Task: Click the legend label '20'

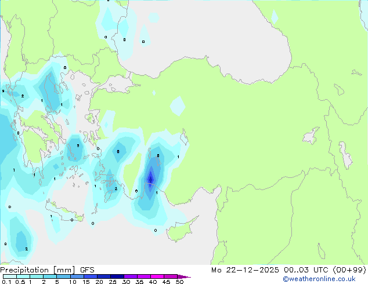Action: coord(99,282)
